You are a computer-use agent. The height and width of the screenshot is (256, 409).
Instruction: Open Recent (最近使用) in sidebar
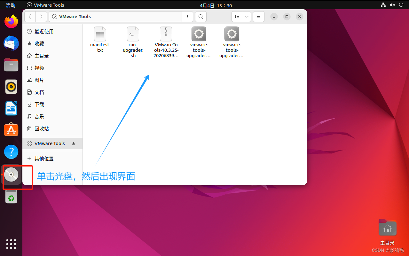pos(52,32)
